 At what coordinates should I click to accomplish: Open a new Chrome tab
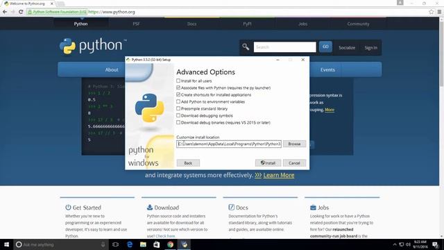[x=60, y=3]
